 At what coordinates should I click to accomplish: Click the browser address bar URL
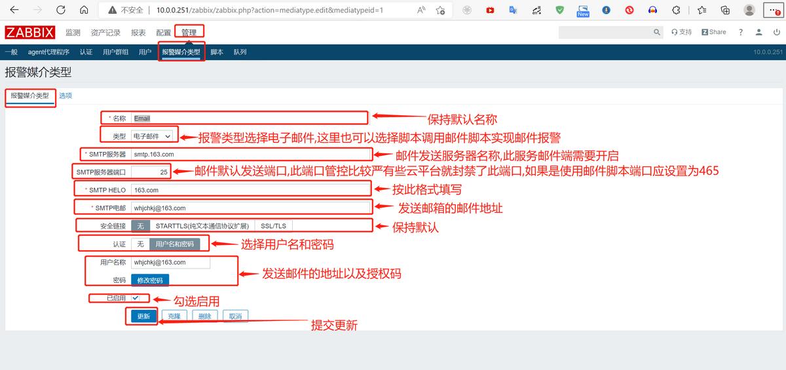(270, 10)
